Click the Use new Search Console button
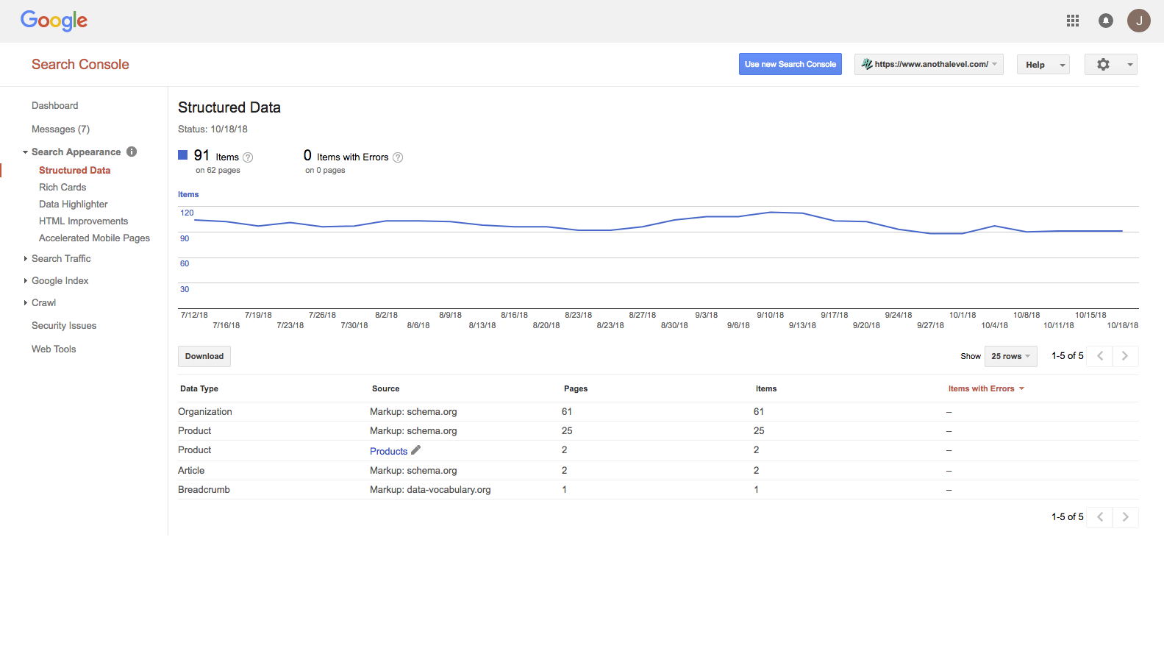The height and width of the screenshot is (654, 1164). [790, 65]
